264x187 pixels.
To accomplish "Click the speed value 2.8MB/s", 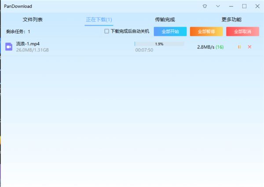I will [x=206, y=47].
